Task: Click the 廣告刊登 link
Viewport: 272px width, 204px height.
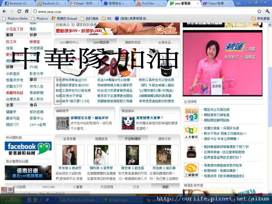Action: click(13, 118)
